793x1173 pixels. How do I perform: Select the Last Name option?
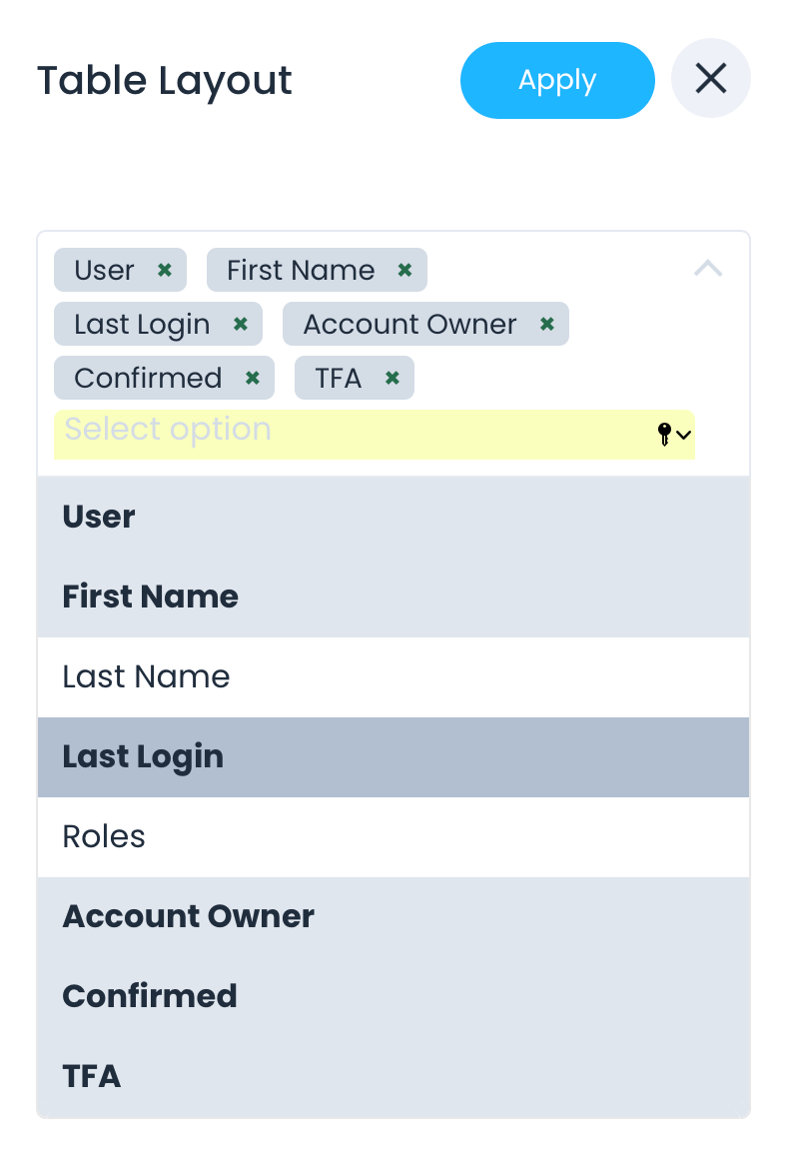[x=393, y=676]
